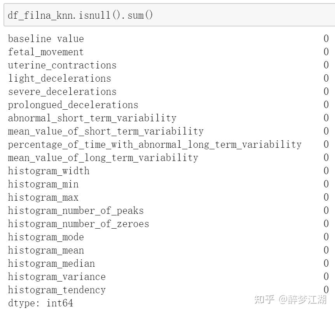Click the histogram_min row
Screen dimensions: 335x313
pyautogui.click(x=168, y=184)
